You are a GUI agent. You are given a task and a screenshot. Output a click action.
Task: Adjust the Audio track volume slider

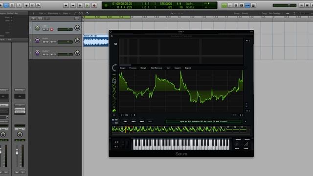[65, 42]
